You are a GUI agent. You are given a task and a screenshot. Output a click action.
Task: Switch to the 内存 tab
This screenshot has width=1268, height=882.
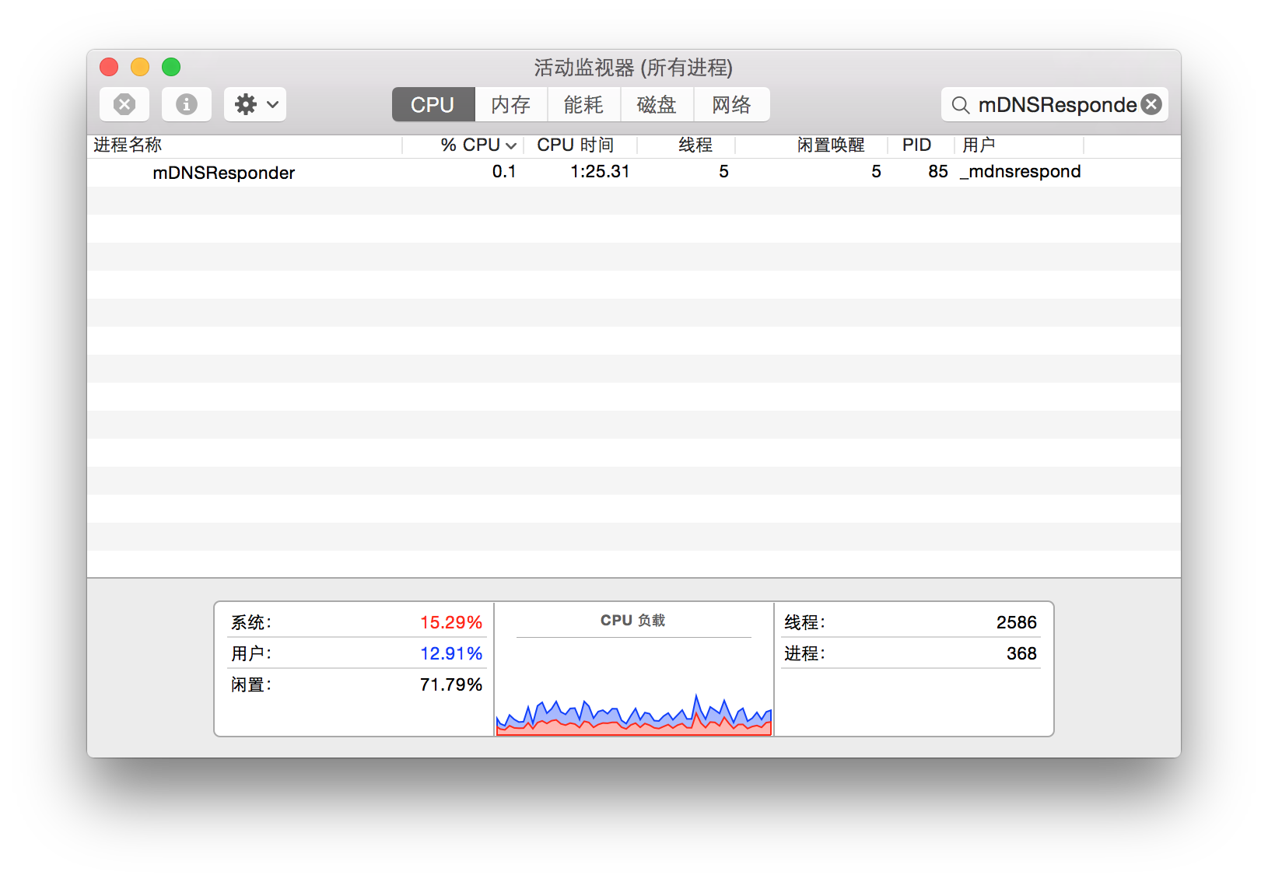[x=511, y=104]
